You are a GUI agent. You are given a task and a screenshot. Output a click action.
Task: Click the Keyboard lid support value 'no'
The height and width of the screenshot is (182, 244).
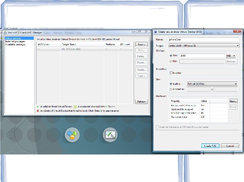(203, 110)
